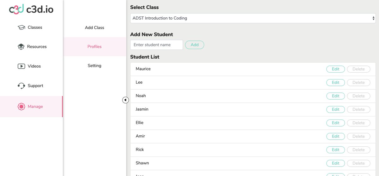Delete student Noah
This screenshot has height=176, width=379.
click(x=358, y=96)
